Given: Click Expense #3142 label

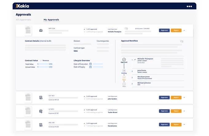Looking at the screenshot, I should point(53,113).
